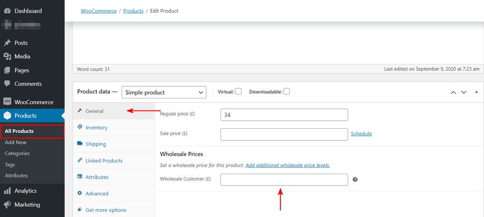The image size is (484, 217).
Task: Click the Products breadcrumb link
Action: 133,11
